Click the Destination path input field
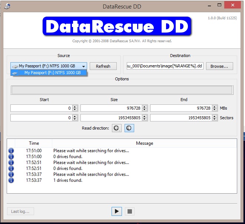 (x=165, y=66)
